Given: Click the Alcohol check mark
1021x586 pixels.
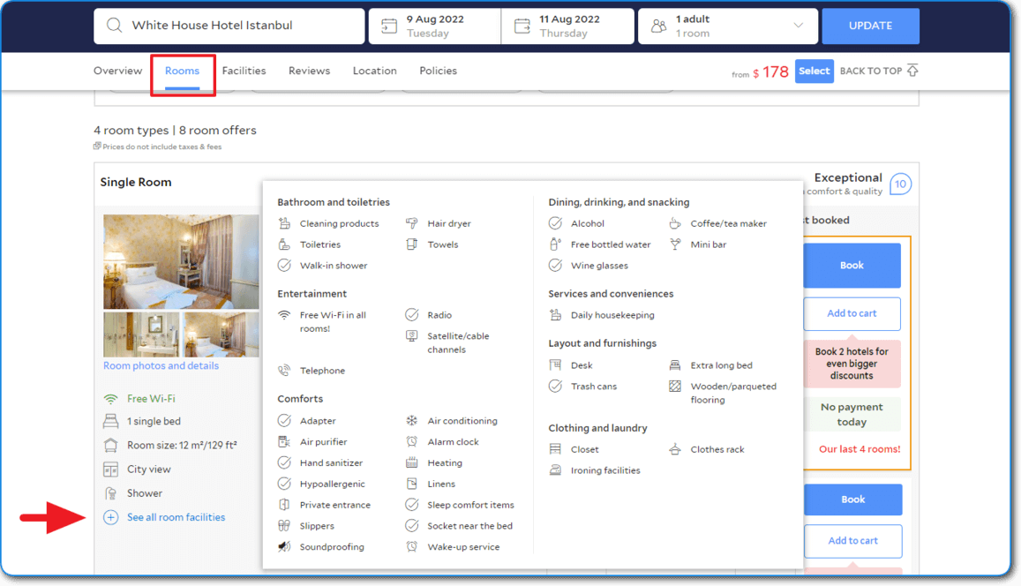Looking at the screenshot, I should [x=555, y=223].
